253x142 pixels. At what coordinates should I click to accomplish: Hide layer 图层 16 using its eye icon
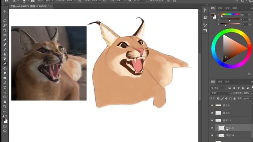pyautogui.click(x=212, y=128)
